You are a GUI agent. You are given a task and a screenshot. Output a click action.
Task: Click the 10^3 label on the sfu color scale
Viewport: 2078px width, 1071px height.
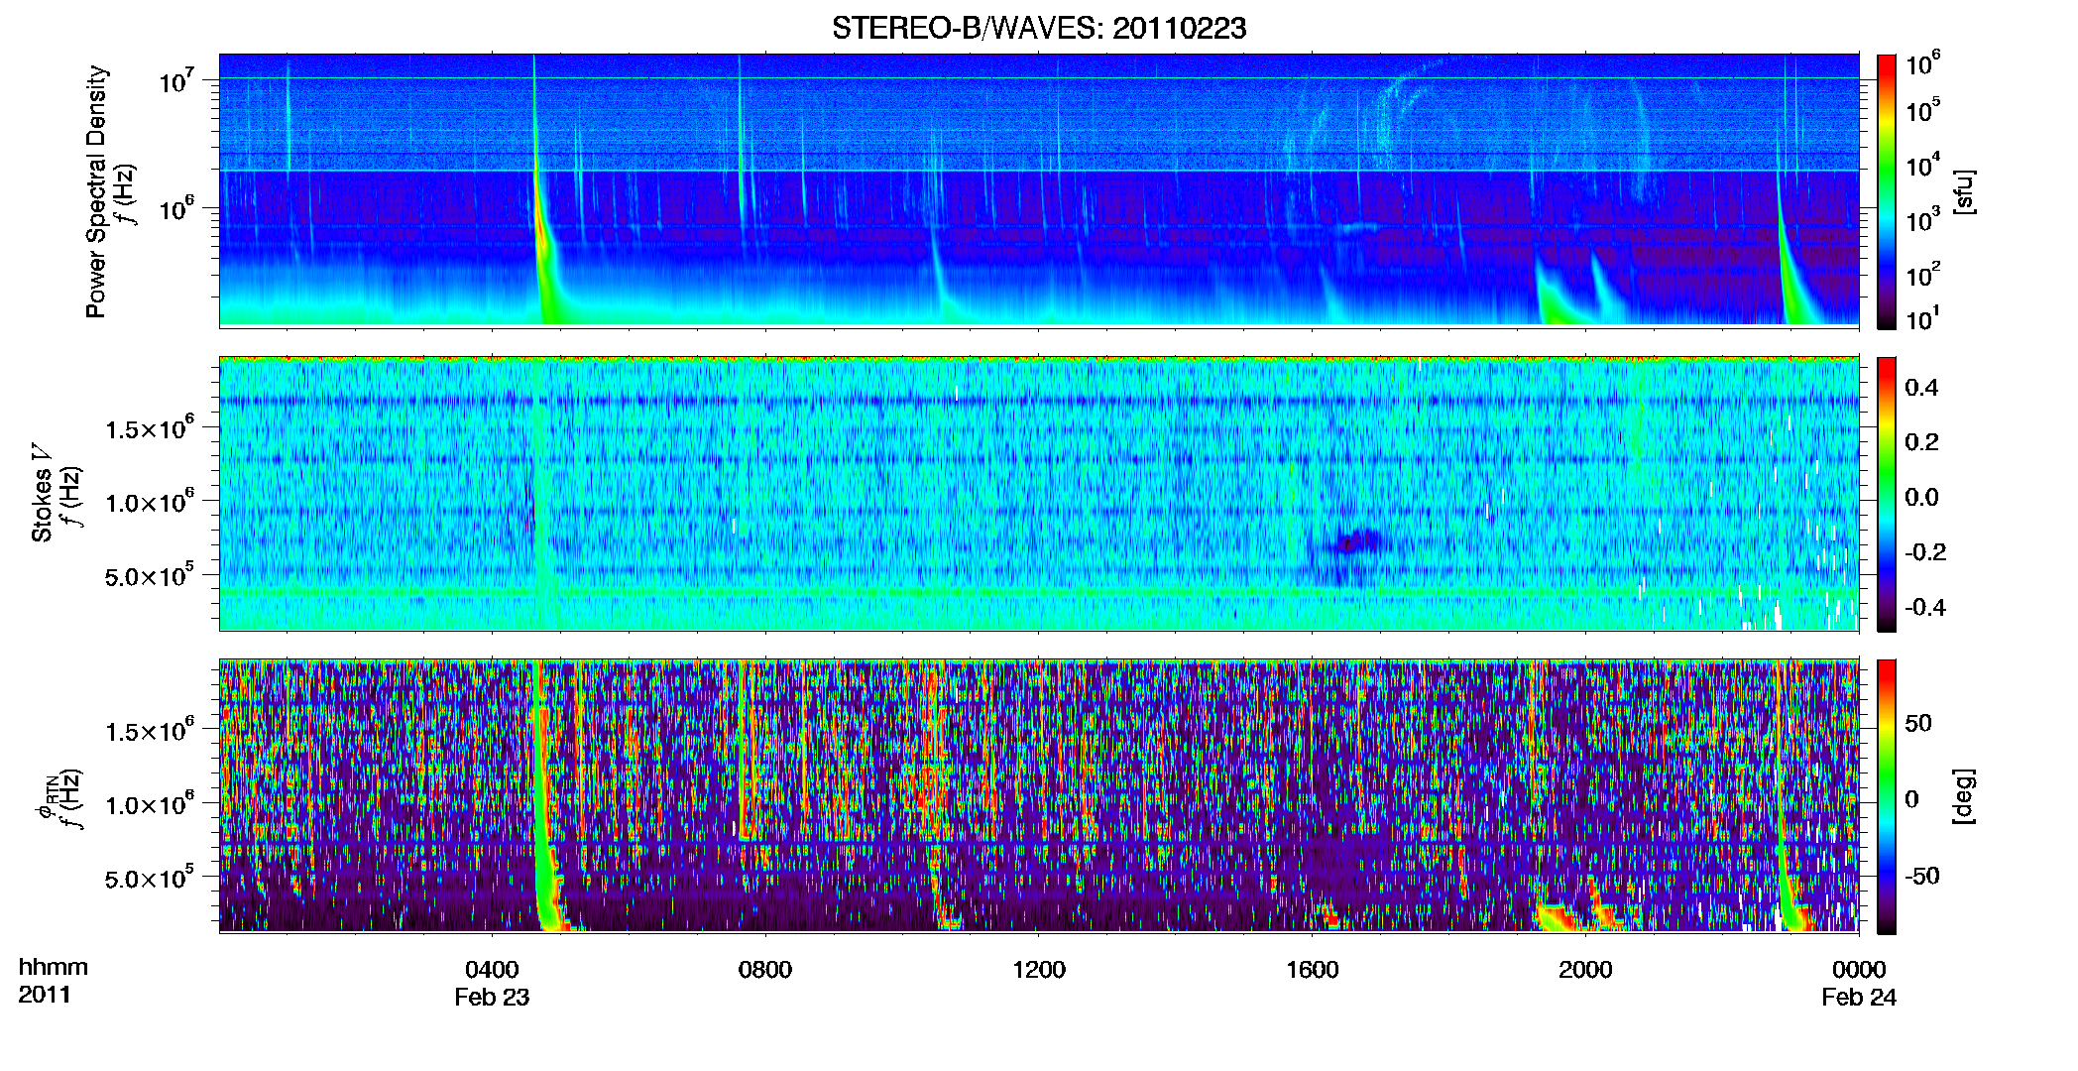(1923, 220)
